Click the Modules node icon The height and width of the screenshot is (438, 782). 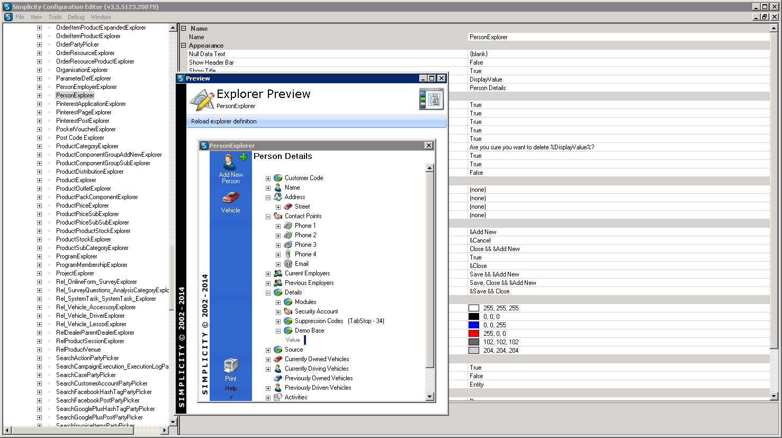coord(288,302)
